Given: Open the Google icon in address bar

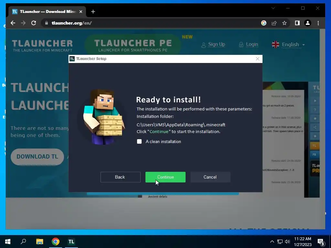Looking at the screenshot, I should [264, 23].
